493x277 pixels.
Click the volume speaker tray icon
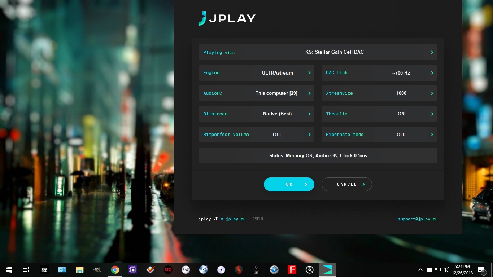pyautogui.click(x=446, y=270)
